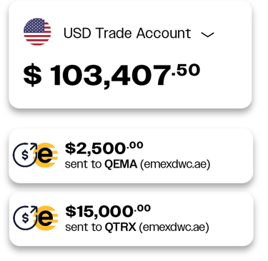Click the dollar sign before 103,407 balance
Image resolution: width=268 pixels, height=261 pixels.
point(32,75)
